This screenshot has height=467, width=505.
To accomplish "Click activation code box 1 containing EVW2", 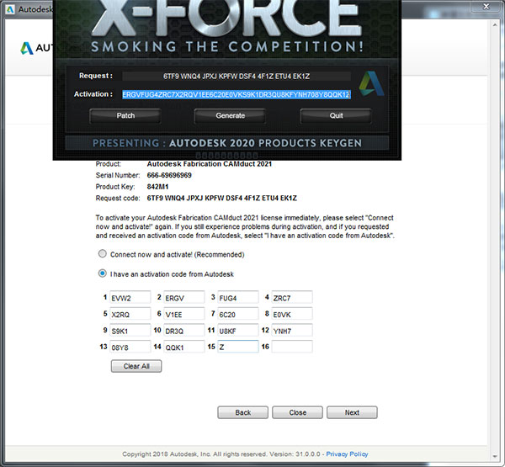I will click(x=130, y=297).
